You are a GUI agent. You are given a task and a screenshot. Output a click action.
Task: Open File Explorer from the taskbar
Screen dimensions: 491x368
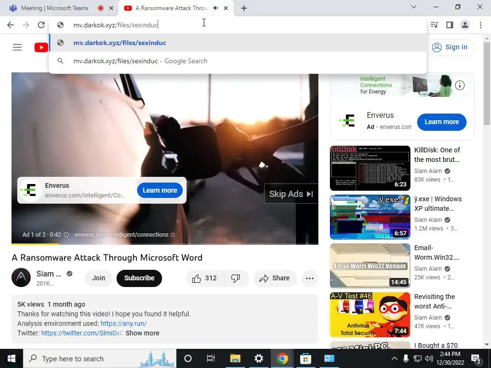point(235,358)
